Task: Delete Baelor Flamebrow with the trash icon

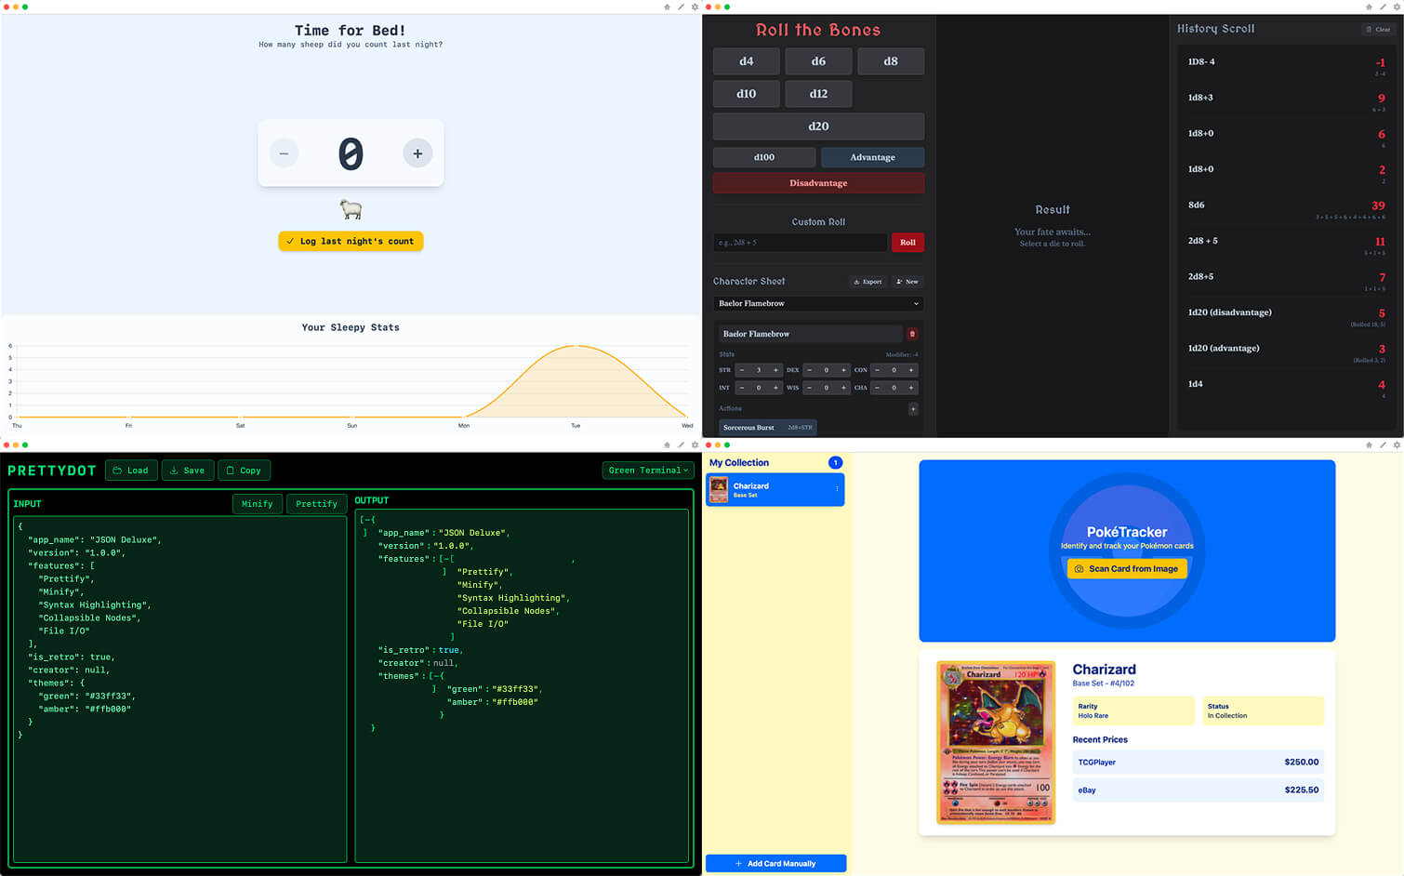Action: pyautogui.click(x=913, y=333)
